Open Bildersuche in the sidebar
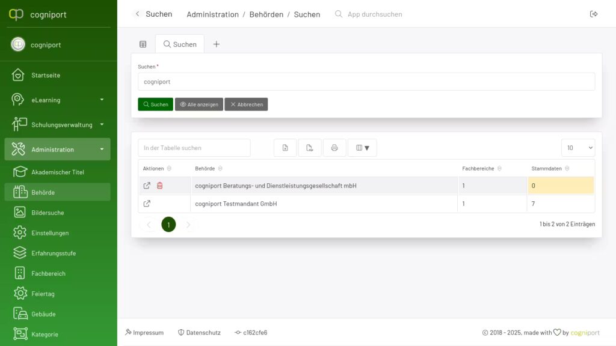Image resolution: width=616 pixels, height=346 pixels. point(48,213)
